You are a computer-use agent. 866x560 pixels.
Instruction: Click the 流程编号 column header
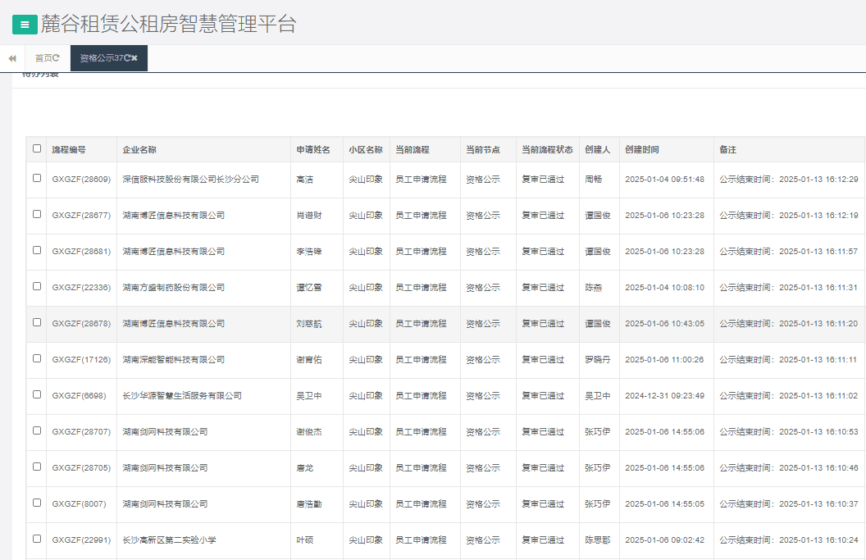point(69,150)
